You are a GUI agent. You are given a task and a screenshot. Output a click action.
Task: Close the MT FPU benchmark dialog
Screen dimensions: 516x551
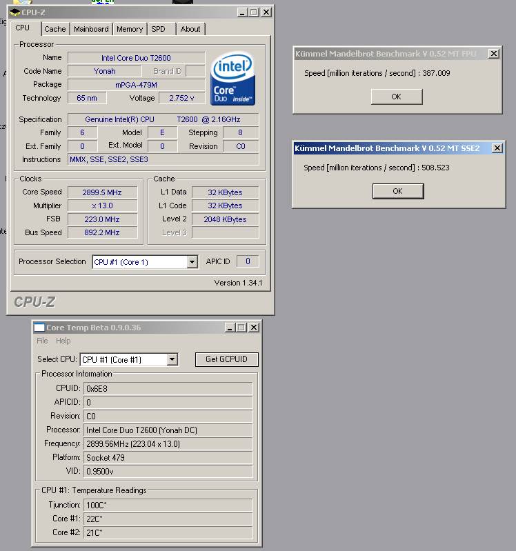click(x=494, y=53)
